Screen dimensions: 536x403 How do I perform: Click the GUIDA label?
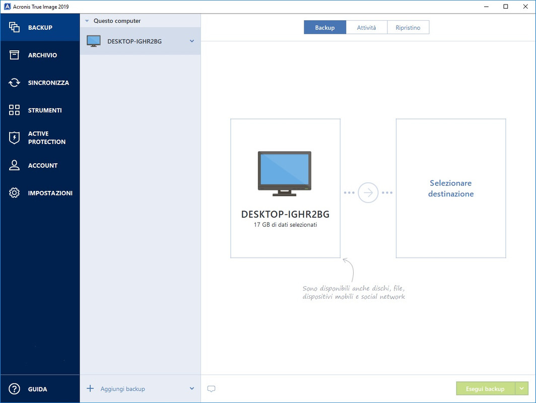coord(38,389)
